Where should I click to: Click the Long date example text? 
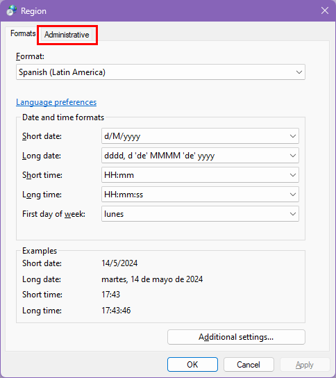pos(152,279)
